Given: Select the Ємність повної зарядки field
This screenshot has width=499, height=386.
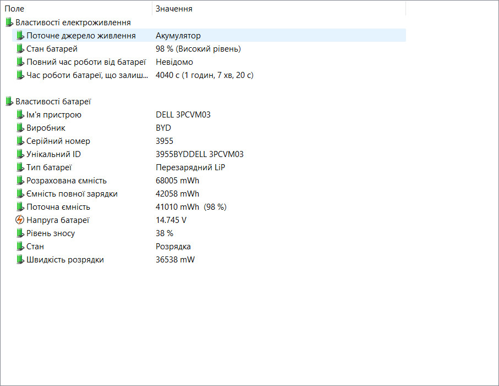Looking at the screenshot, I should (x=72, y=193).
